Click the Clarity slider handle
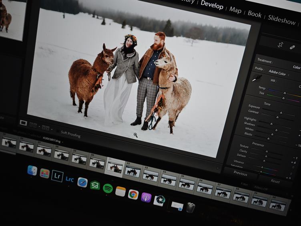 [x=266, y=156]
